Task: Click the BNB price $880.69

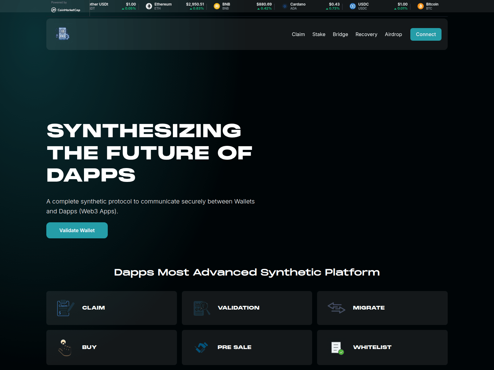Action: 264,4
